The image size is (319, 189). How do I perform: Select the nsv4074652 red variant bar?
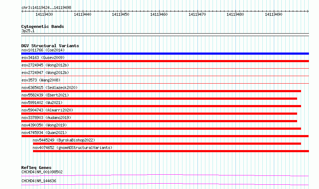tap(171, 151)
